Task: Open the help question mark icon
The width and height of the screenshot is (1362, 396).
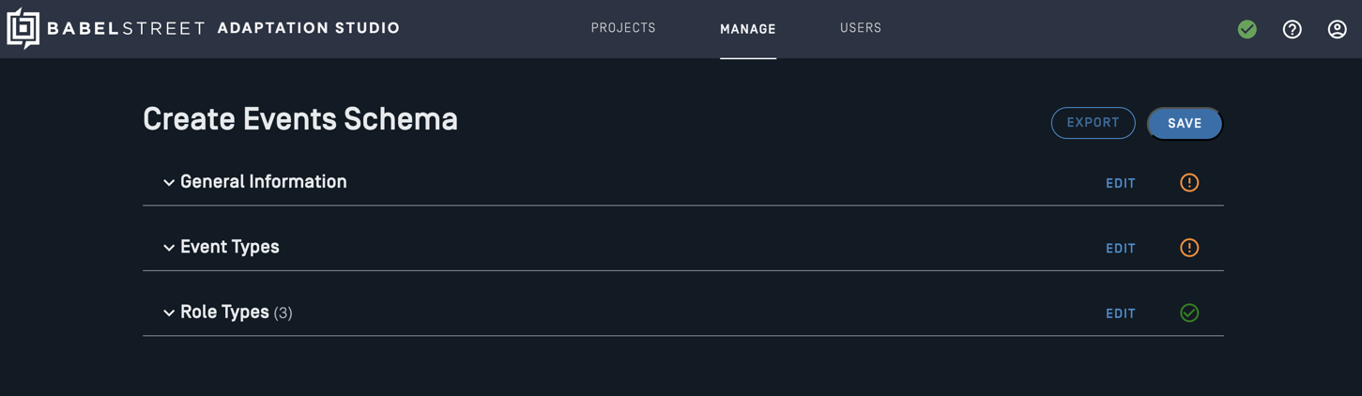Action: point(1293,29)
